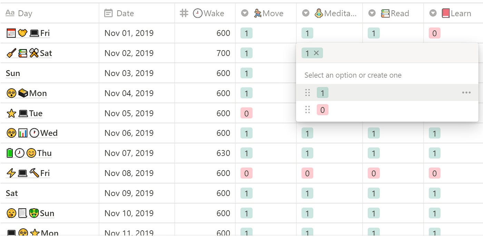The image size is (483, 241).
Task: Choose option 1 in the select list
Action: (x=323, y=93)
